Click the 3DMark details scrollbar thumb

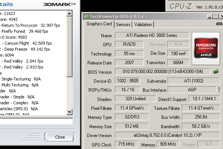(x=69, y=47)
